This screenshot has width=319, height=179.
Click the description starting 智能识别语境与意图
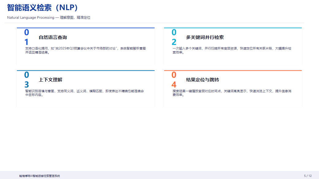[84, 93]
